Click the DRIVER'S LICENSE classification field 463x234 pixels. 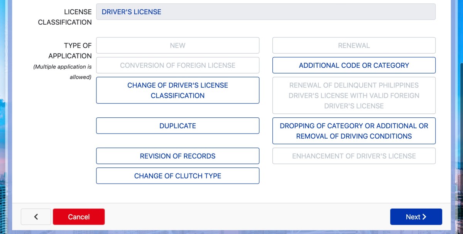[x=265, y=12]
